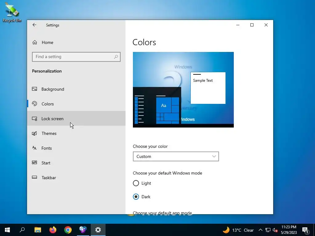Click the Themes brush icon
315x236 pixels.
tap(34, 133)
